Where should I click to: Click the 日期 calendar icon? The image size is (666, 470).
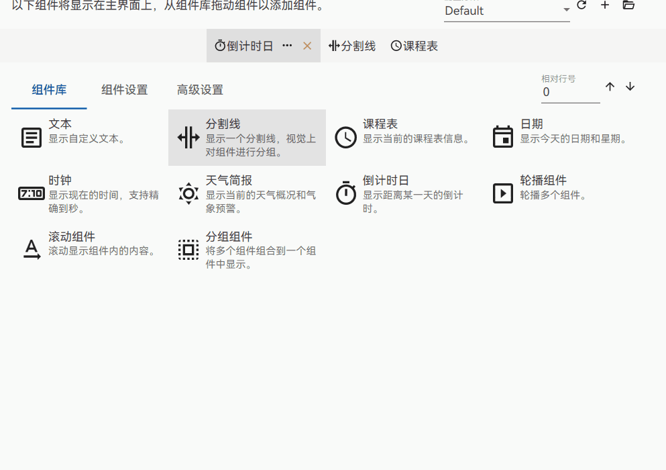click(503, 137)
